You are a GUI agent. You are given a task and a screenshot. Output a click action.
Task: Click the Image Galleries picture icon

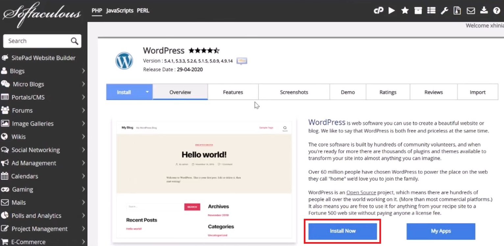5,123
